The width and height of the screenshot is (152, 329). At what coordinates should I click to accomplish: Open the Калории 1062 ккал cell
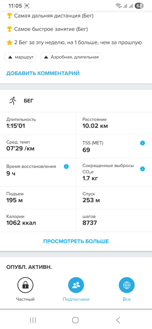click(38, 220)
